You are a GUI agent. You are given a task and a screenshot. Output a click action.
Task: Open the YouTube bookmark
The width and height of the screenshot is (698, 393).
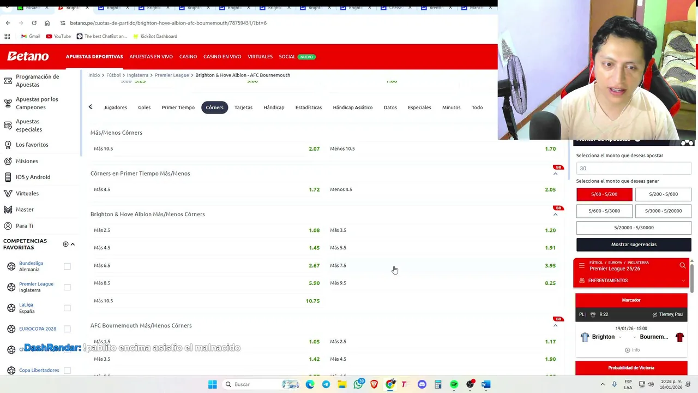[58, 36]
